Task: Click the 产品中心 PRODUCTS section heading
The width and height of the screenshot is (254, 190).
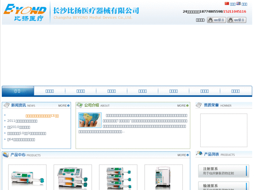Action: click(x=26, y=155)
